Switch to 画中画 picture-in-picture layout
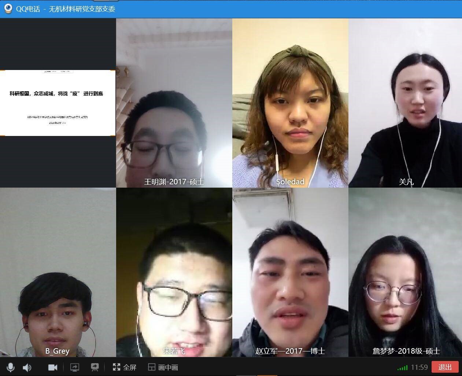Image resolution: width=462 pixels, height=376 pixels. tap(163, 367)
